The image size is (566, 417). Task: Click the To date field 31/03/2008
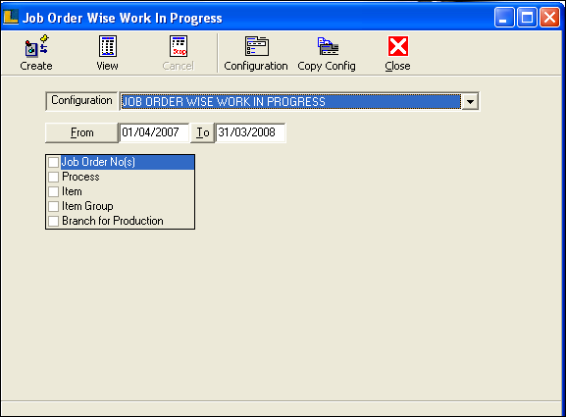click(x=250, y=132)
